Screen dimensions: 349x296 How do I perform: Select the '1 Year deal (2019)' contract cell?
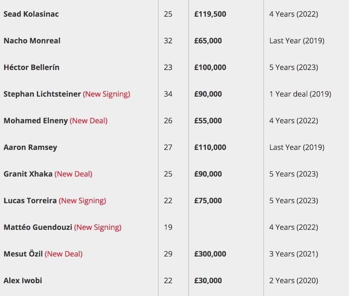click(300, 94)
